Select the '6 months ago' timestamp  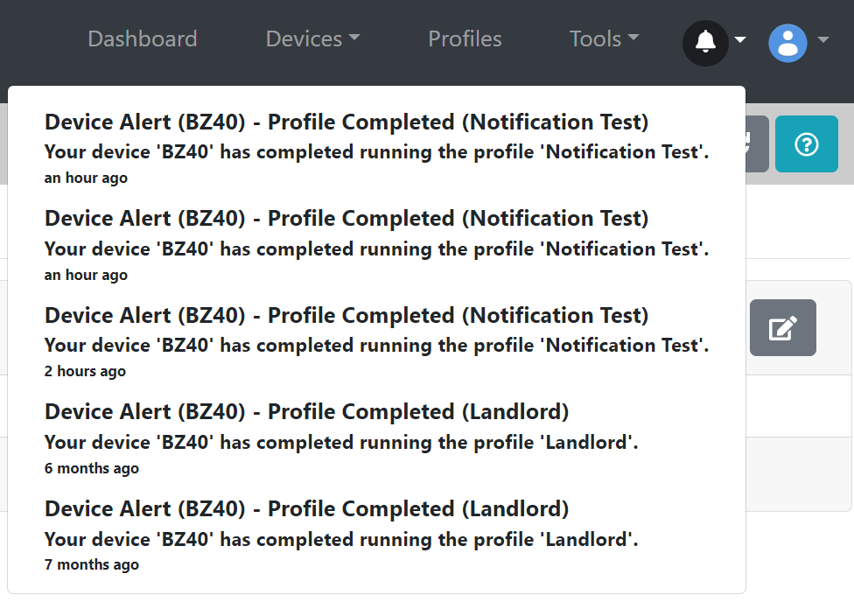[x=92, y=468]
